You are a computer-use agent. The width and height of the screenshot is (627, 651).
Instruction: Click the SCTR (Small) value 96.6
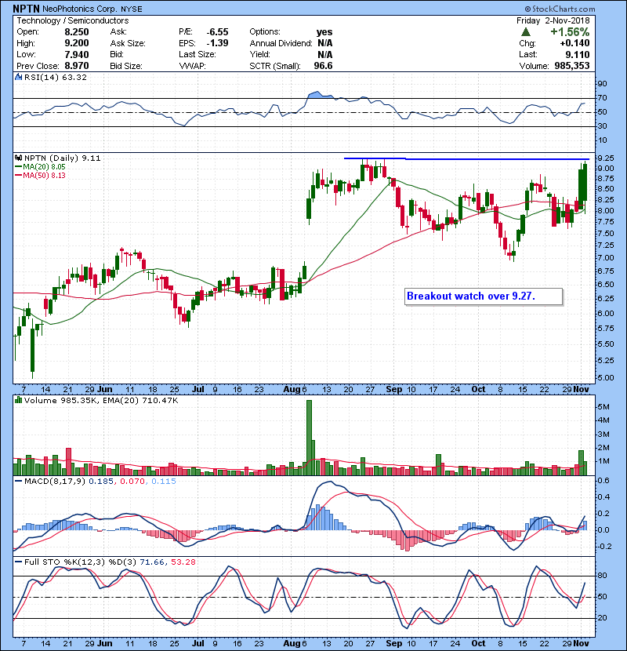[323, 66]
